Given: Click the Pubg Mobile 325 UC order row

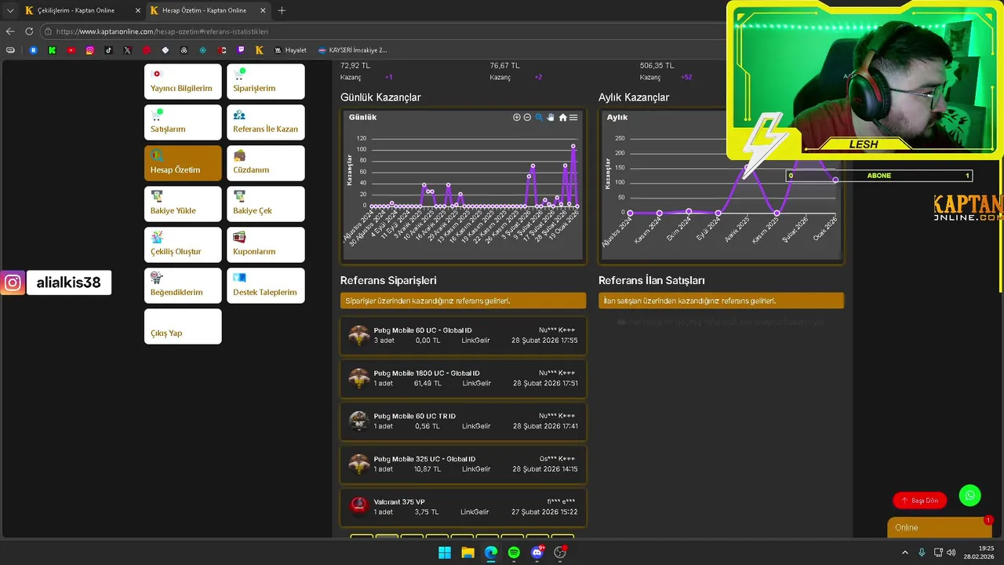Looking at the screenshot, I should (x=463, y=464).
